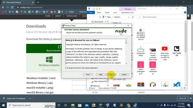Click the Print button in Node.js Setup

[88, 74]
